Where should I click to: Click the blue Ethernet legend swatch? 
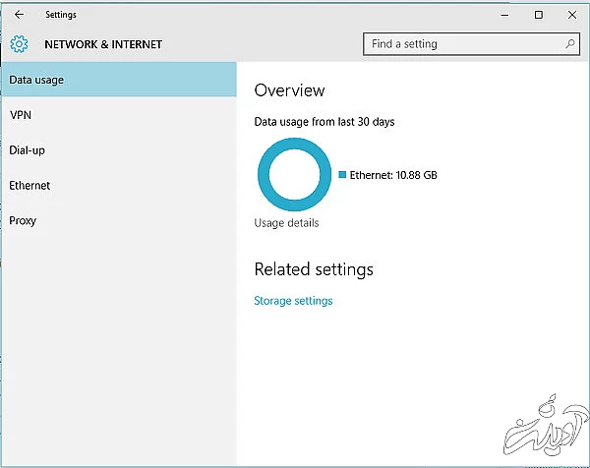click(342, 174)
